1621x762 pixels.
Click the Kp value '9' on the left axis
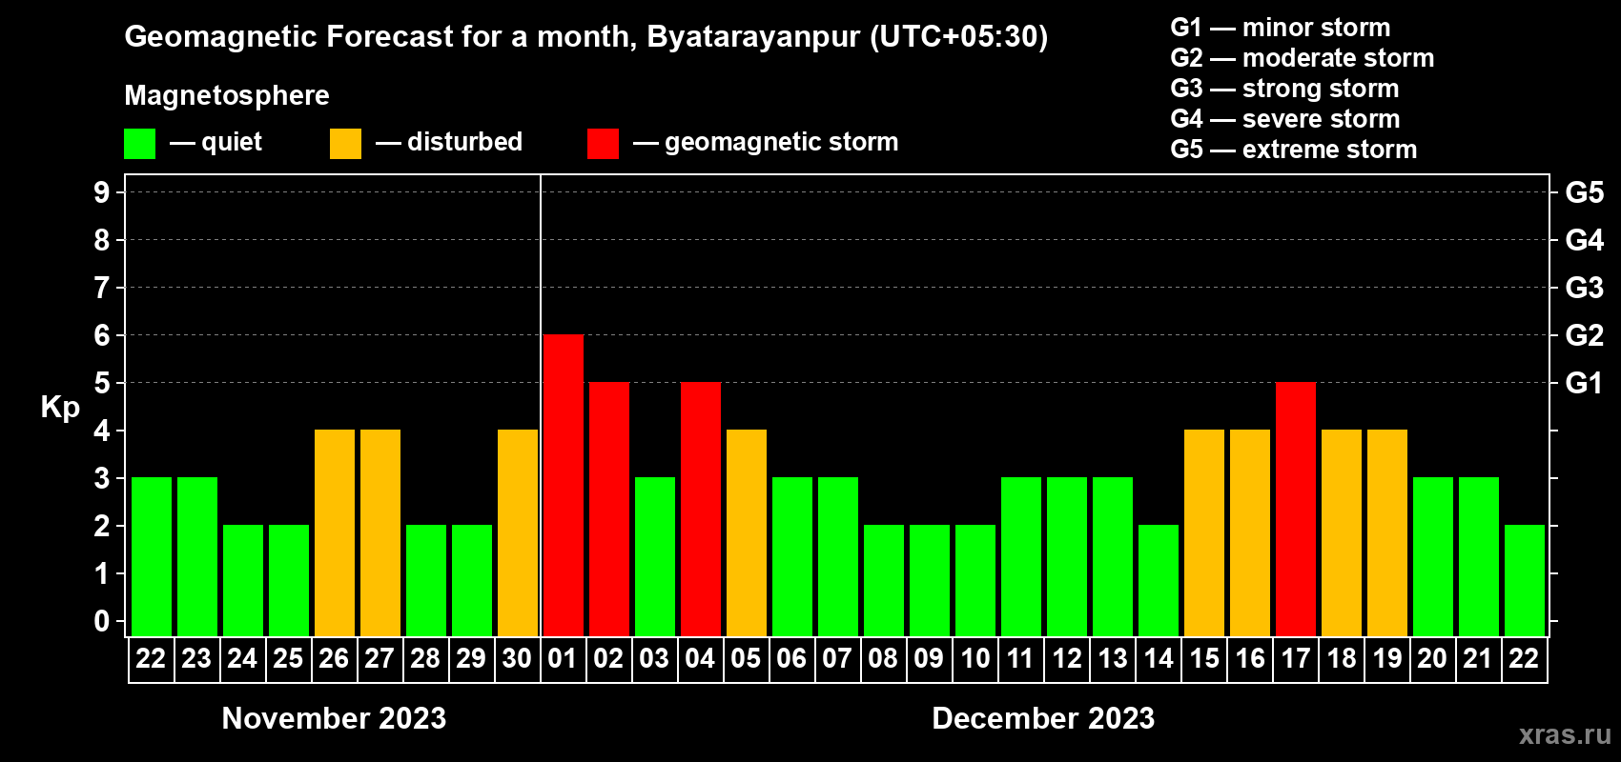(102, 192)
